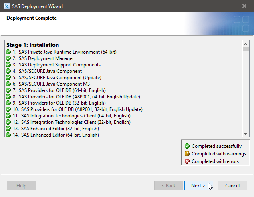
Task: Click check icon for item 10 OLE DB A8P001 32-bit
Action: click(x=8, y=109)
